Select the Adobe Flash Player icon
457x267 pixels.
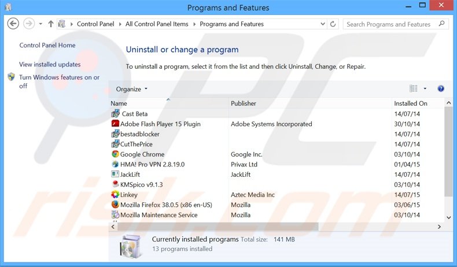pos(116,124)
